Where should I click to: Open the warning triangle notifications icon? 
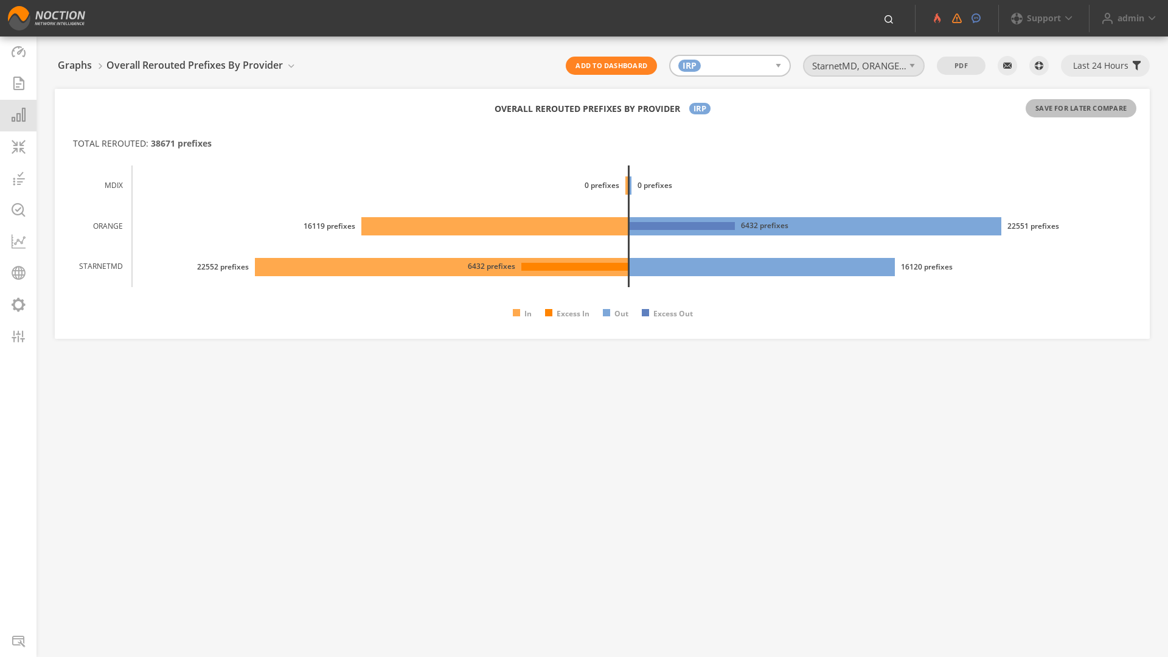957,18
